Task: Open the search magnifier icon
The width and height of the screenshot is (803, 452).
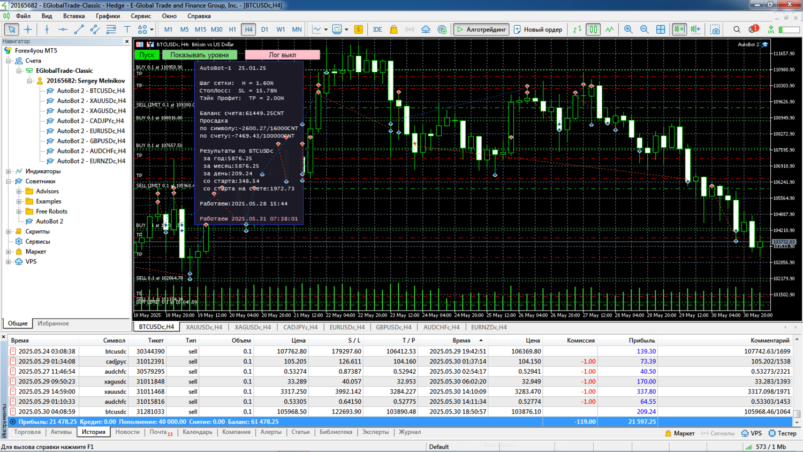Action: (x=737, y=29)
